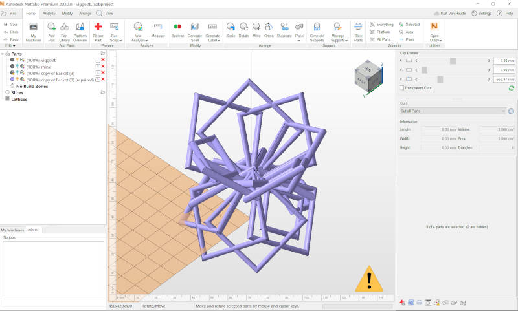The image size is (518, 311).
Task: Collapse the Parts tree node
Action: [x=2, y=54]
